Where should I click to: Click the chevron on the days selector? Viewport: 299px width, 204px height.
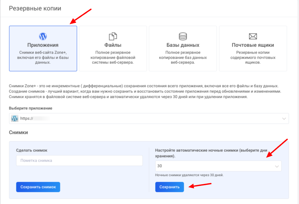click(277, 166)
